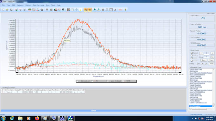Toggle the fourth Move Control checkbox
Screen dimensions: 216x121
[x=192, y=61]
